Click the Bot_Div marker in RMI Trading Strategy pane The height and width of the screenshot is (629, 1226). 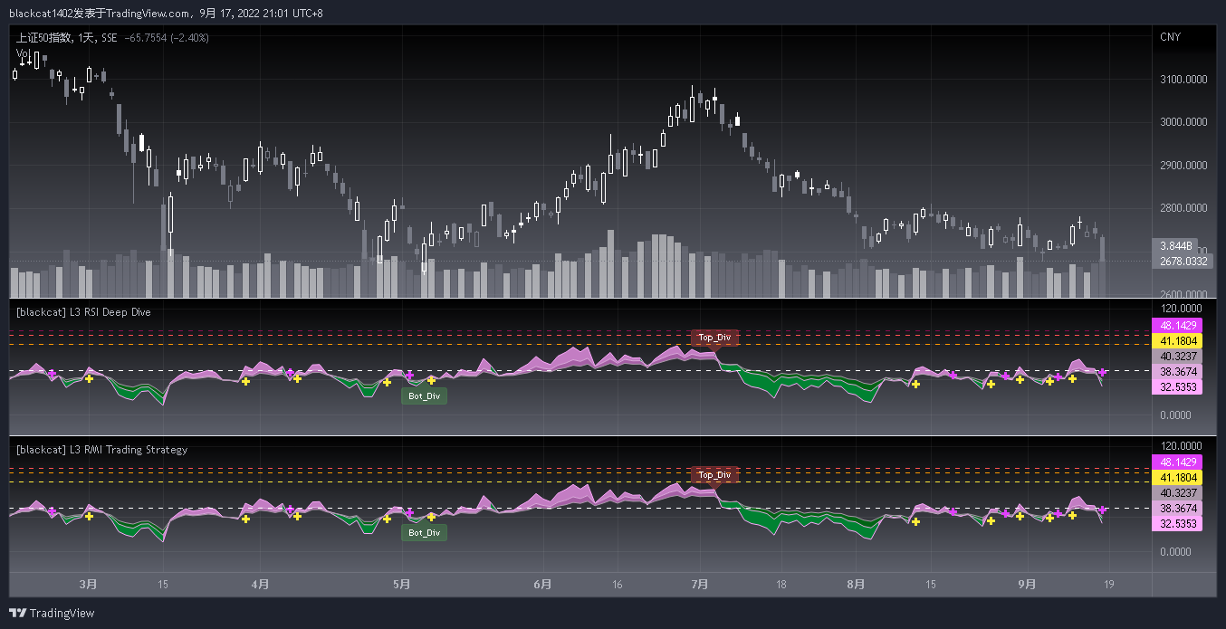(x=424, y=533)
